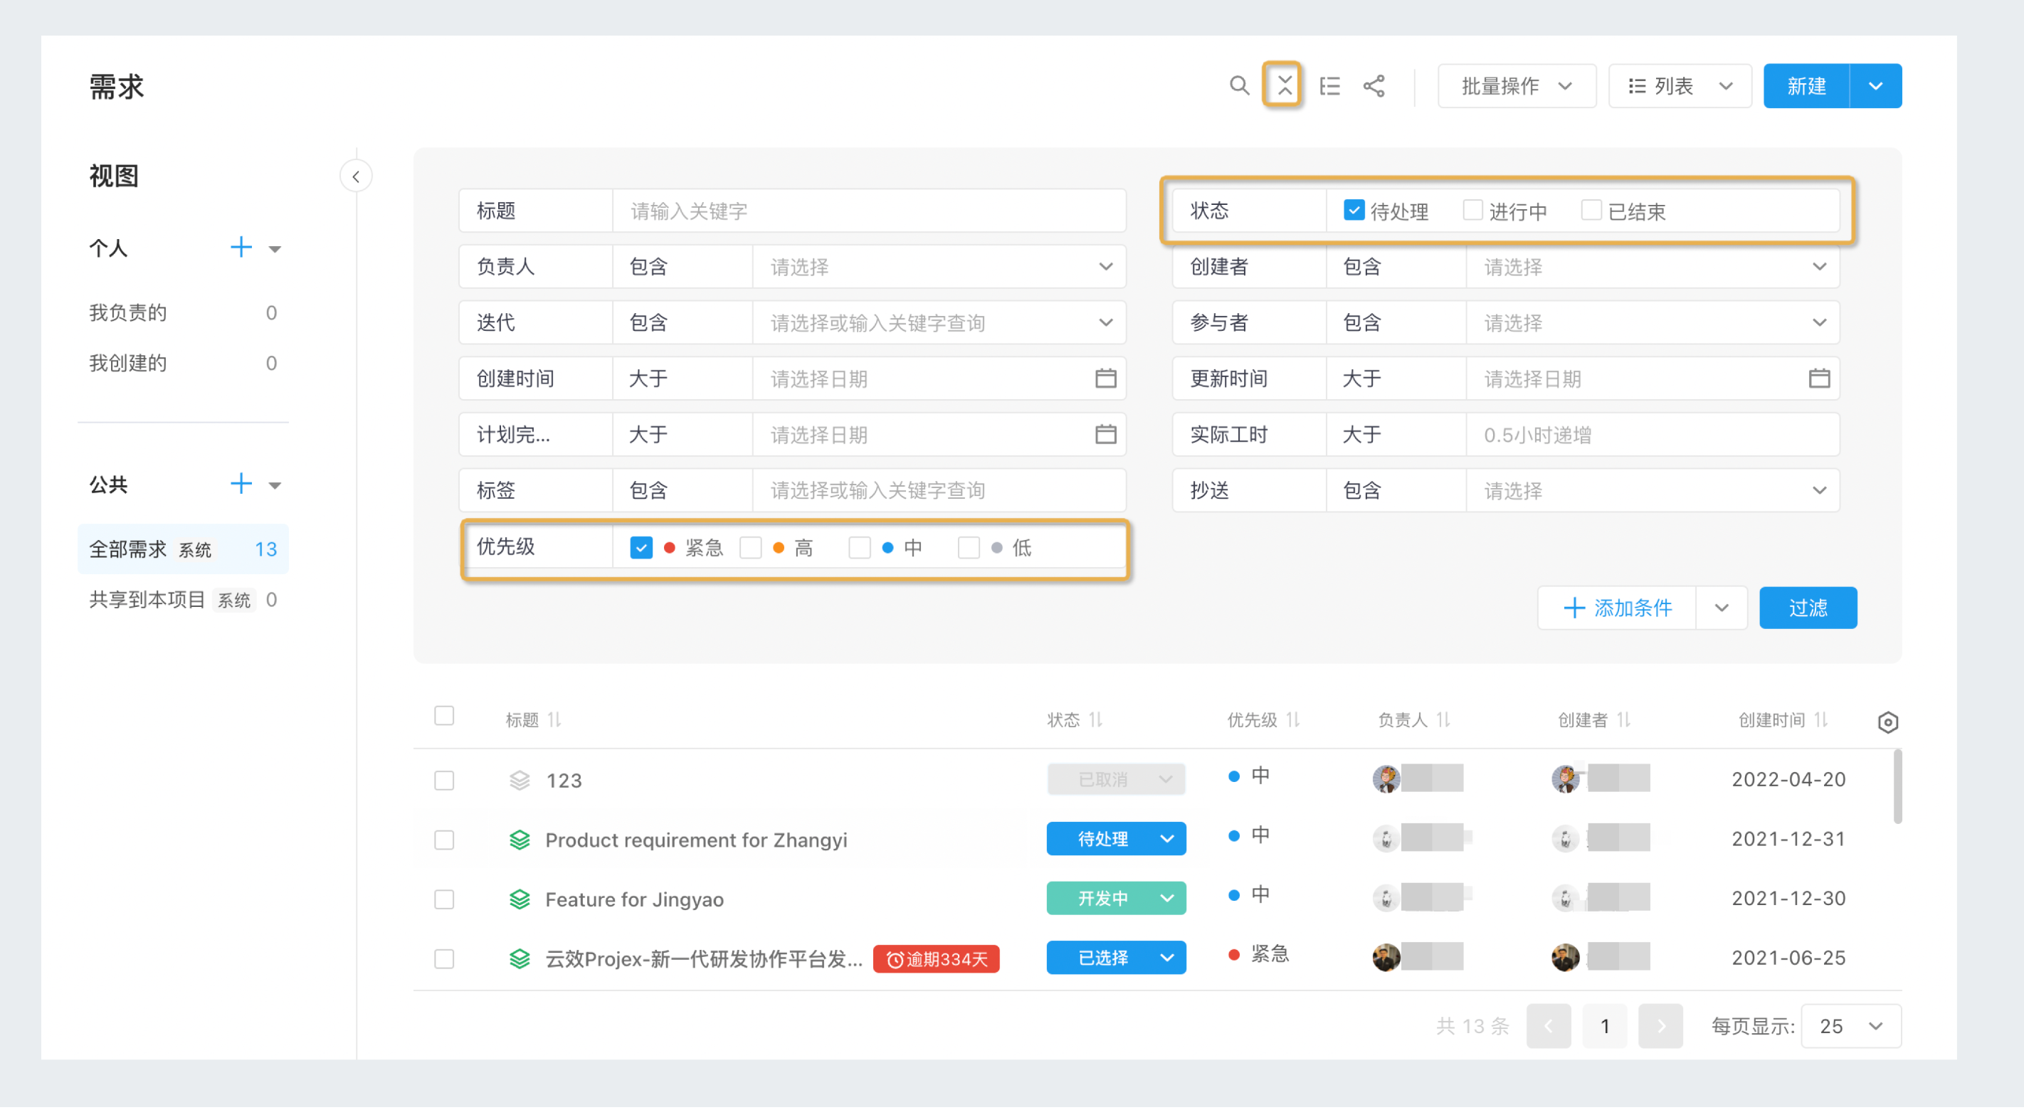Expand 公共 views arrow menu
2024x1110 pixels.
(x=275, y=485)
